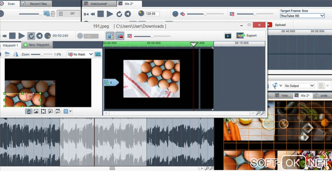Open the No Output dropdown
This screenshot has width=332, height=171.
[299, 86]
